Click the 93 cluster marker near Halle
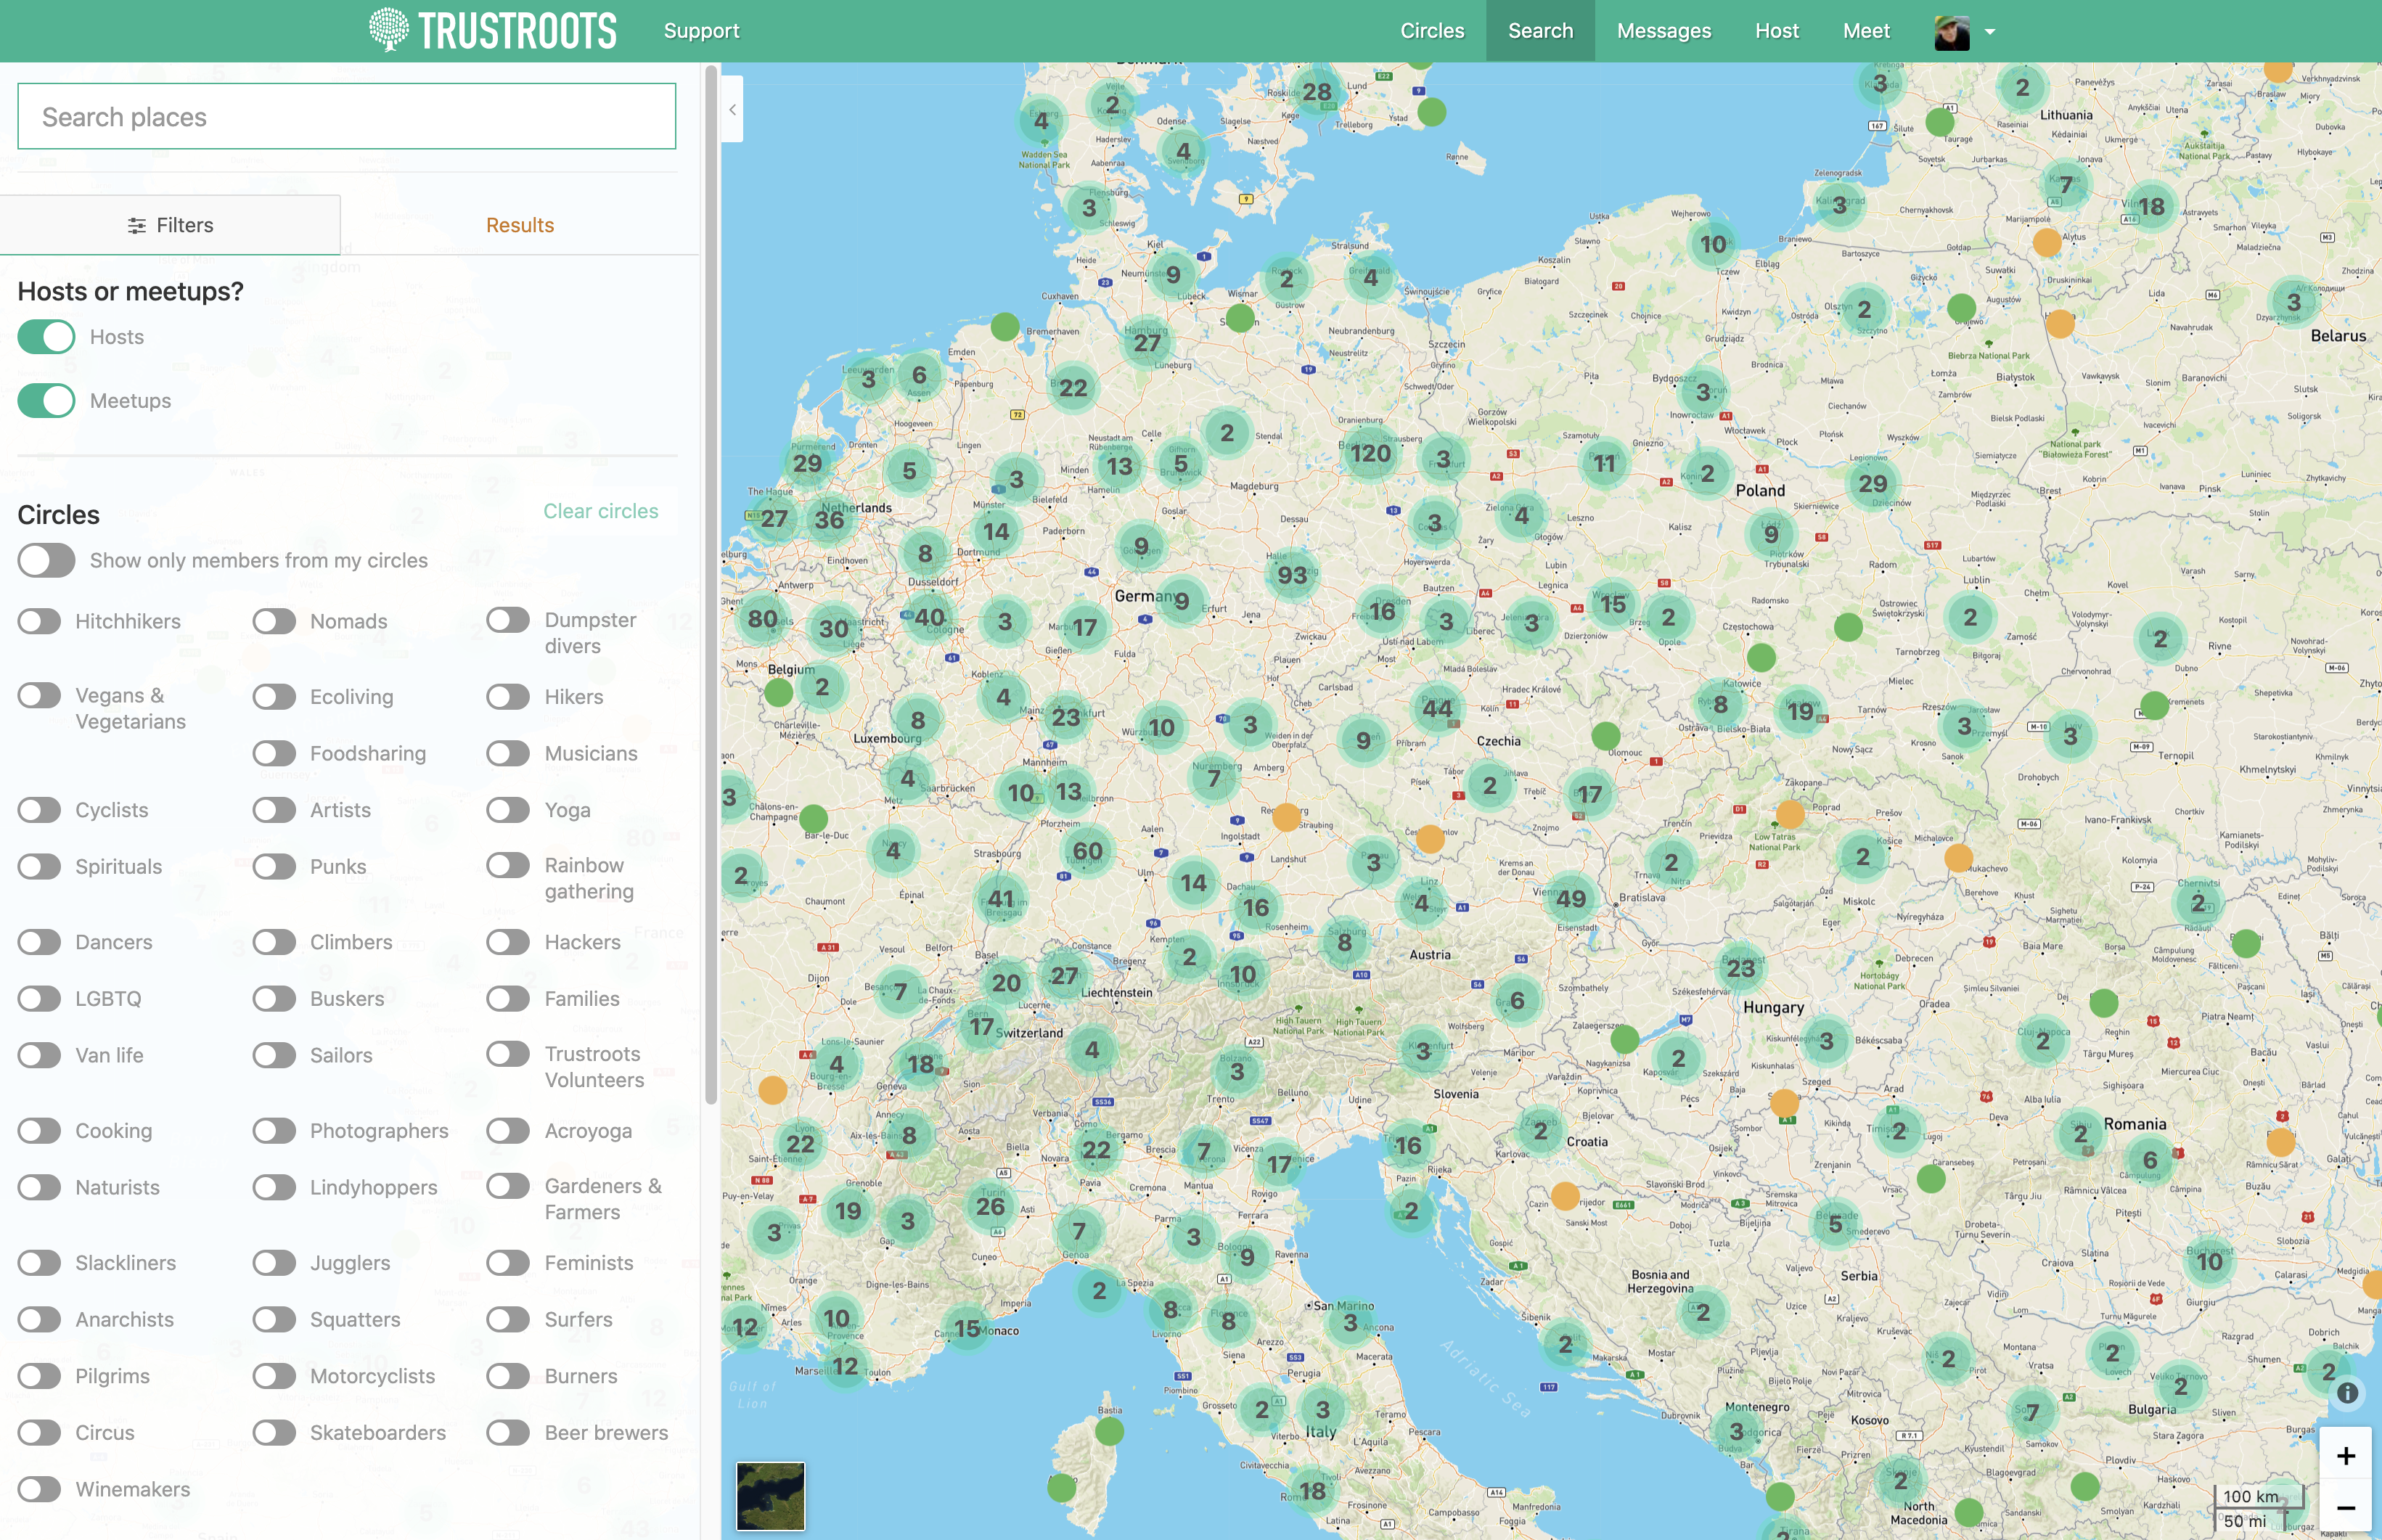 pos(1292,575)
